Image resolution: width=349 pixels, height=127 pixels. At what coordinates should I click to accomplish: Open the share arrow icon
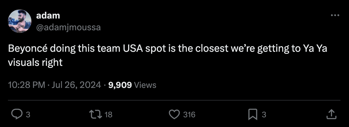point(331,114)
